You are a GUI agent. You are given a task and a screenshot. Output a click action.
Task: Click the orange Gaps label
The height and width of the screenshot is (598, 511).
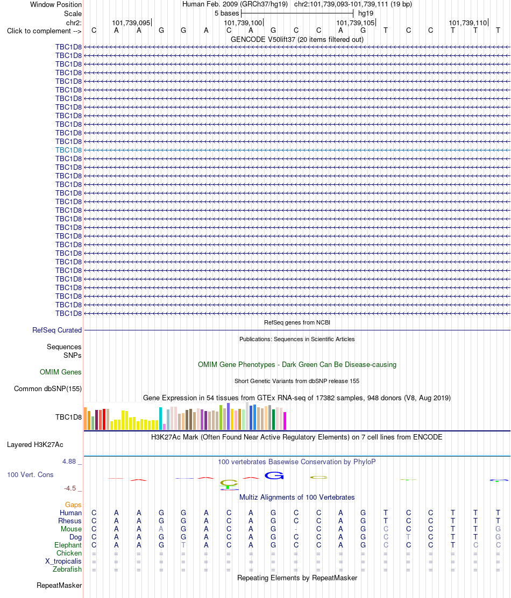pyautogui.click(x=73, y=505)
